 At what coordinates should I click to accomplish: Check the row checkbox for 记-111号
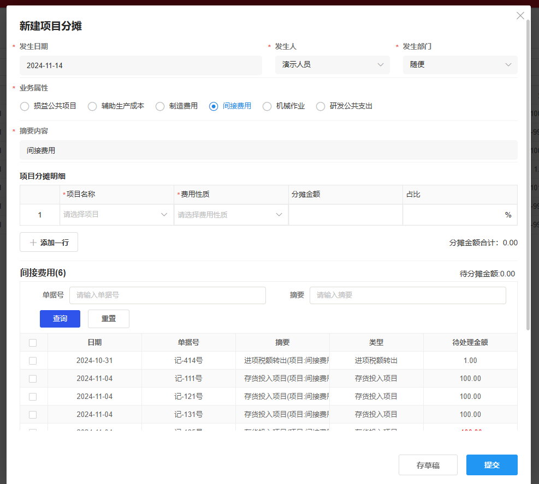[x=33, y=378]
